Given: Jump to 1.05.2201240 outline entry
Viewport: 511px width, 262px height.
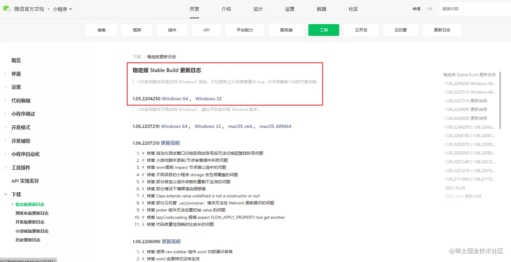Looking at the screenshot, I should (470, 162).
